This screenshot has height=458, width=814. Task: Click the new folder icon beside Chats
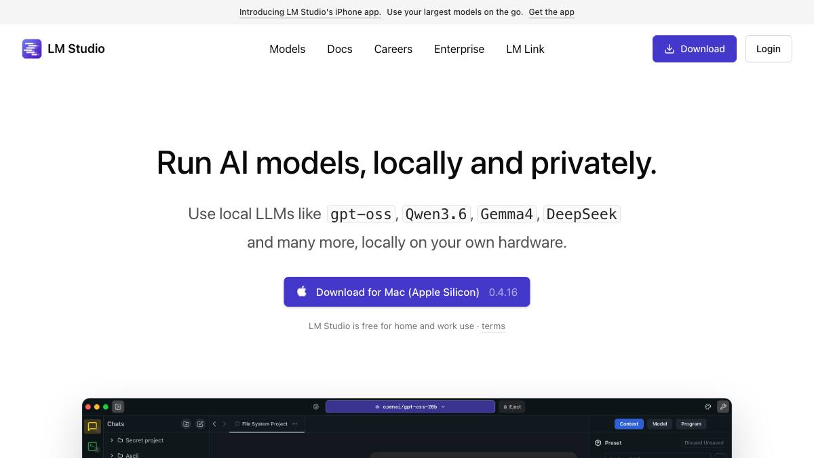[187, 424]
